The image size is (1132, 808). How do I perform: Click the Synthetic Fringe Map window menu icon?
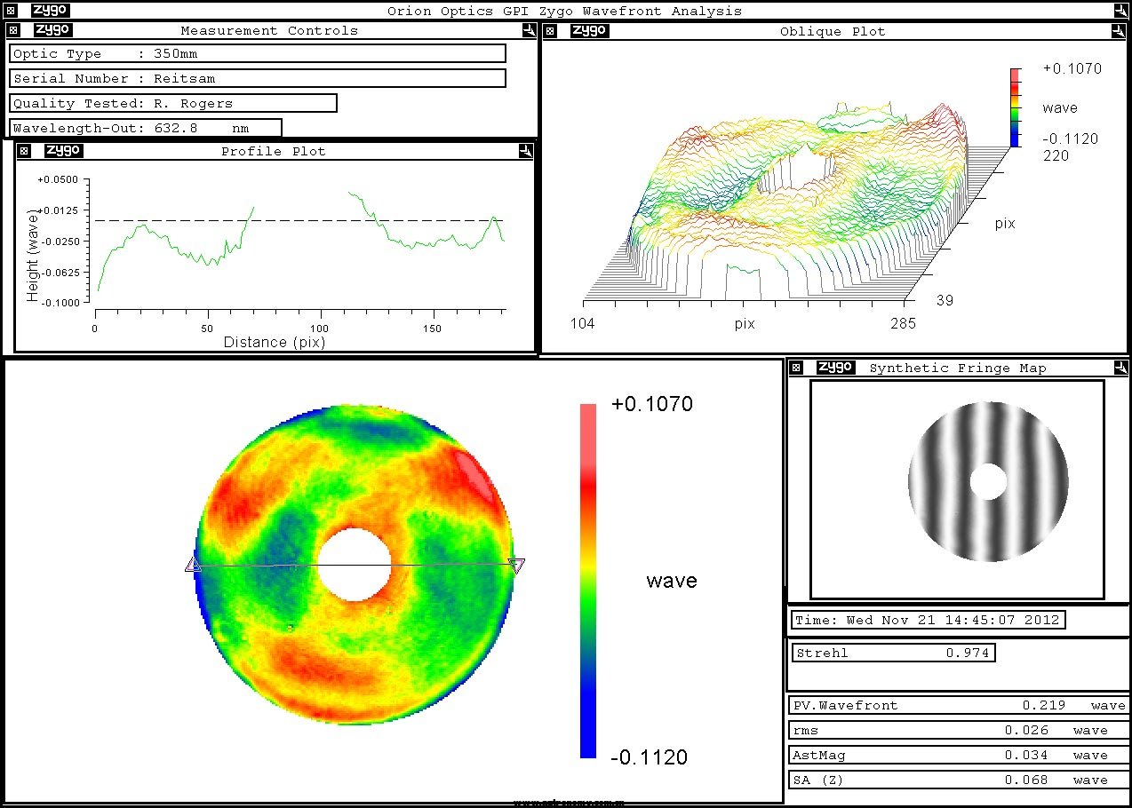(796, 368)
